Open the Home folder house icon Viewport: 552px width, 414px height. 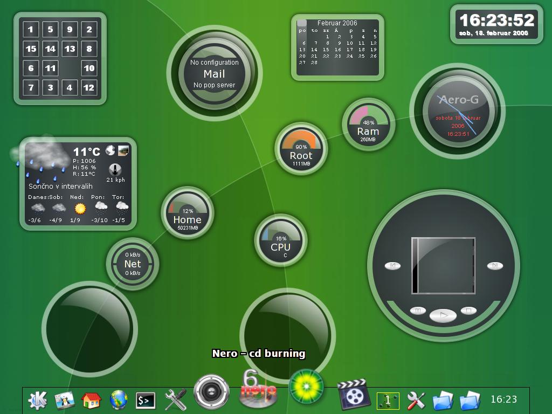(91, 401)
